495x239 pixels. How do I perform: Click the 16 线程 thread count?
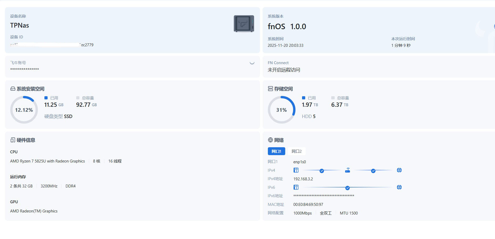(x=115, y=161)
